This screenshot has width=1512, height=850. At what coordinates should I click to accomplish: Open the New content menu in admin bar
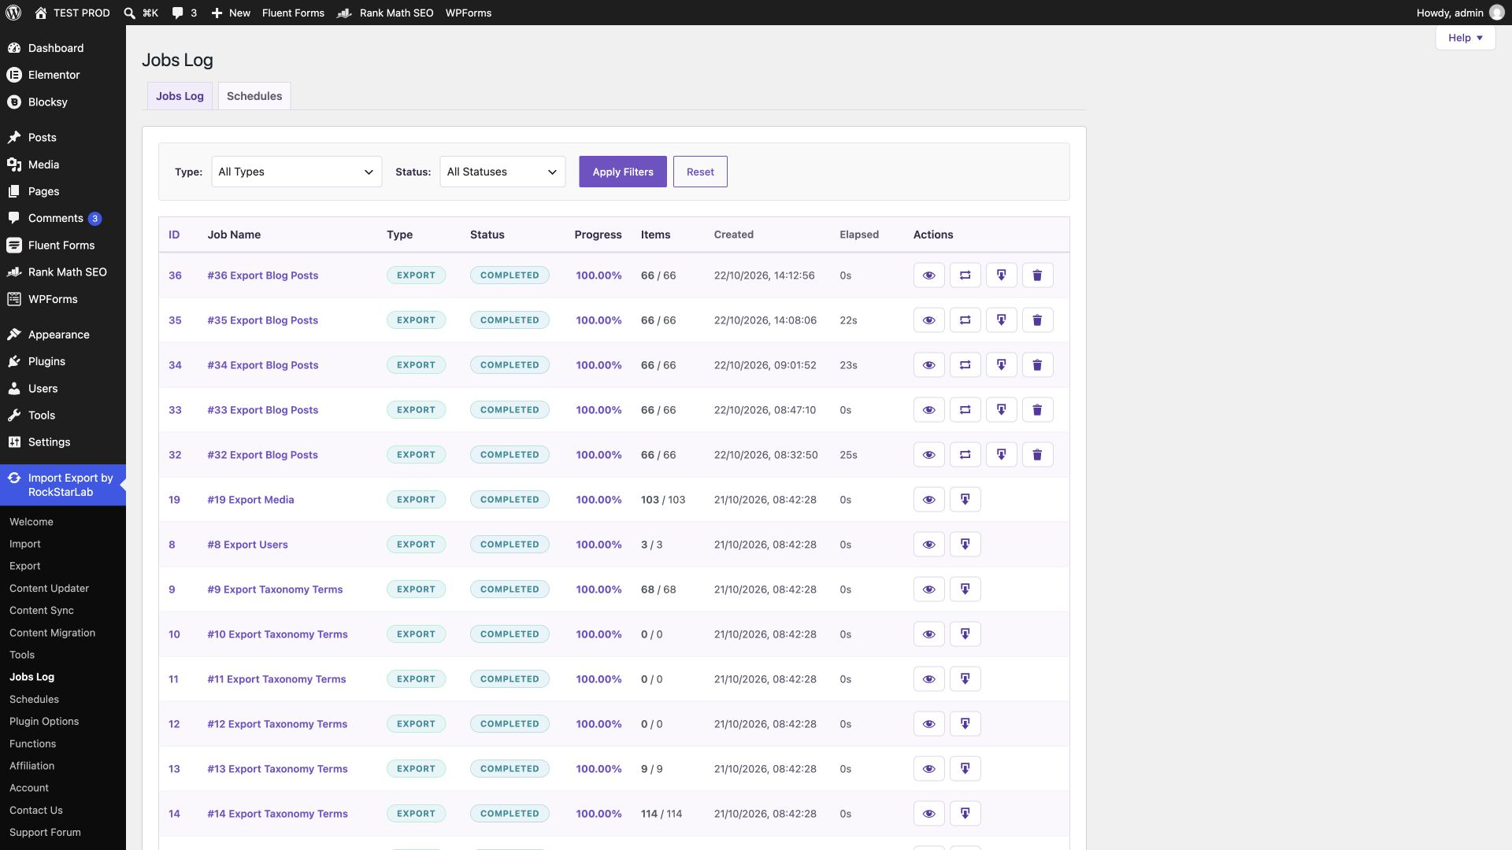(x=231, y=13)
